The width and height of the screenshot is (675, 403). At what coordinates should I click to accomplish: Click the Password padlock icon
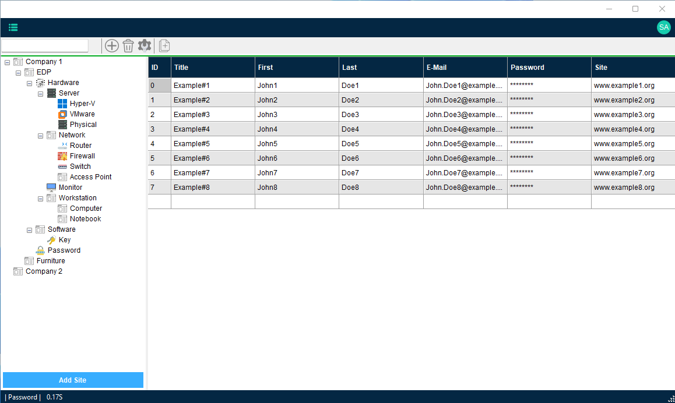pos(40,250)
